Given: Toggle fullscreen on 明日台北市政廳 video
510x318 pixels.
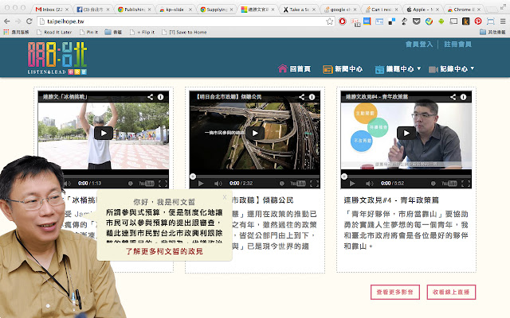Looking at the screenshot, I should [x=314, y=184].
